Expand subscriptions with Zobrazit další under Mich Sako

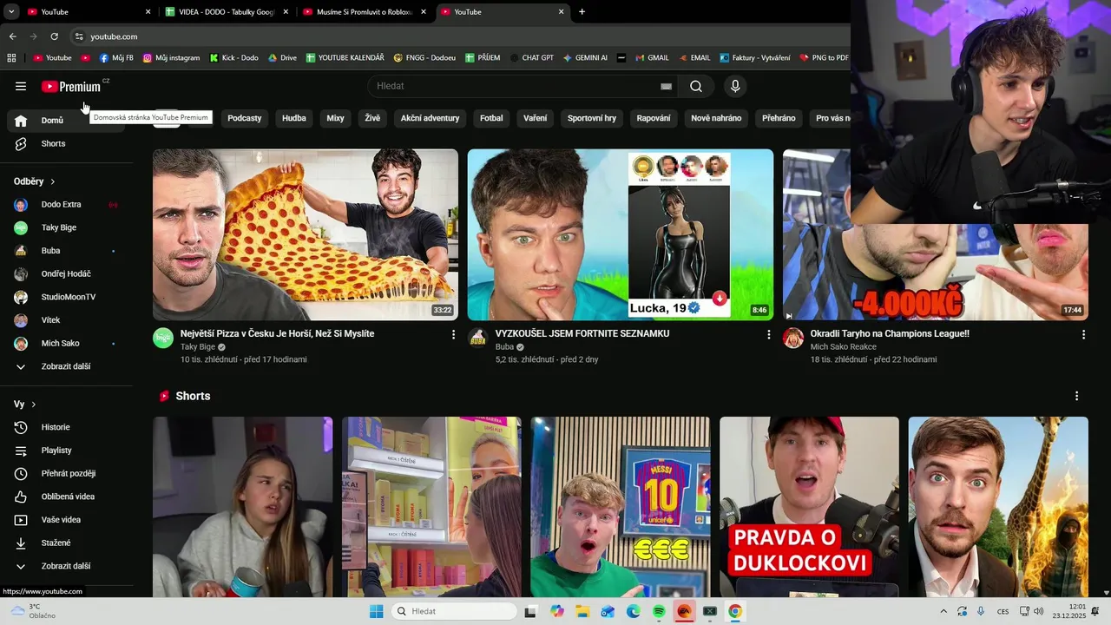(66, 366)
